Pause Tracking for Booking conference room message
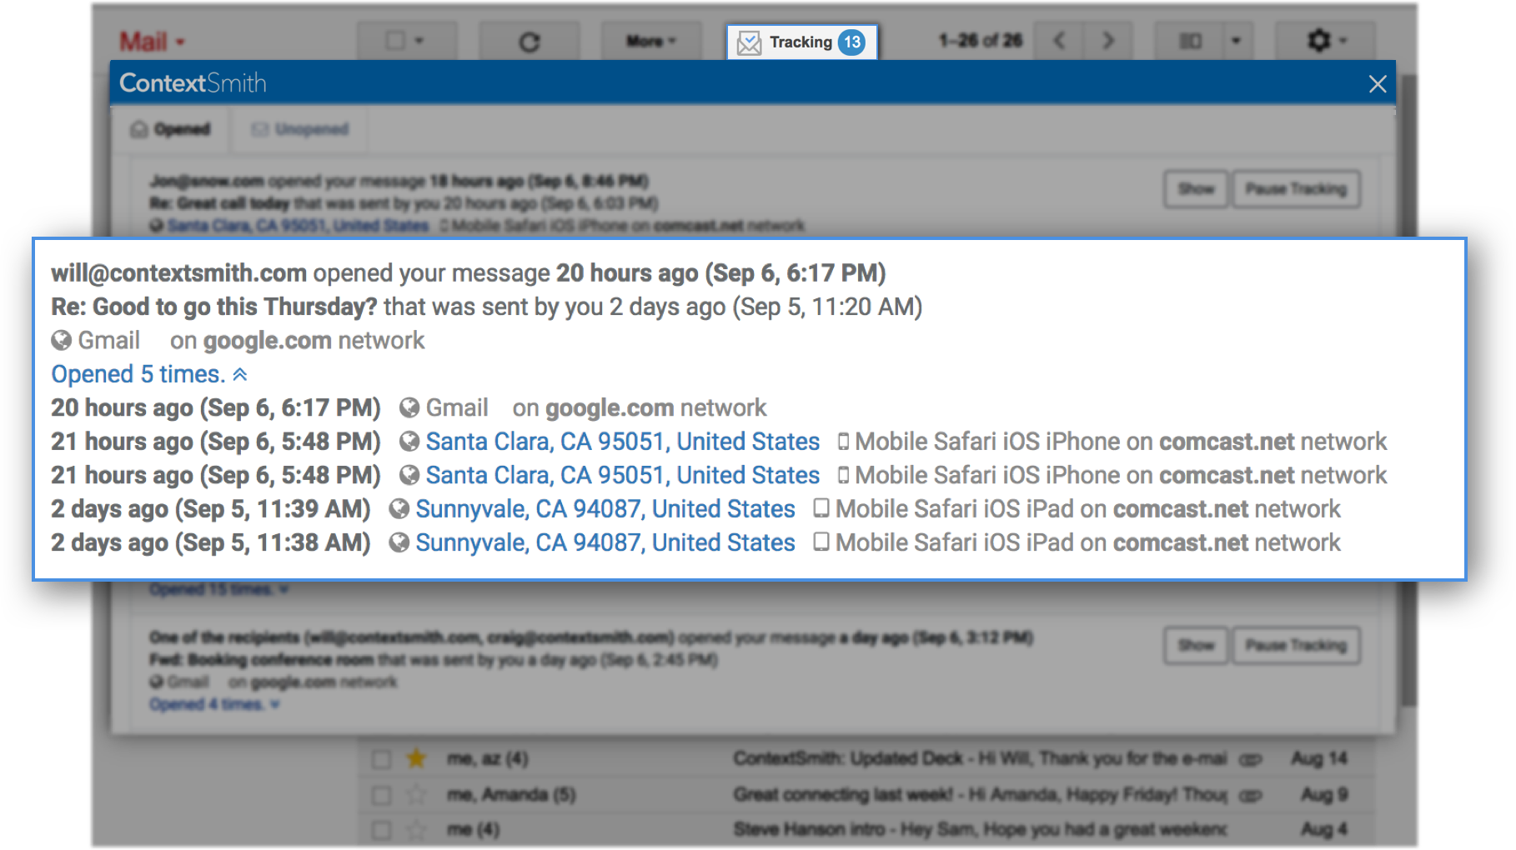1516x850 pixels. pos(1296,645)
